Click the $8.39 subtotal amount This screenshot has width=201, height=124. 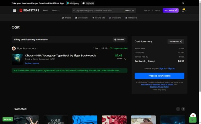pos(181,61)
